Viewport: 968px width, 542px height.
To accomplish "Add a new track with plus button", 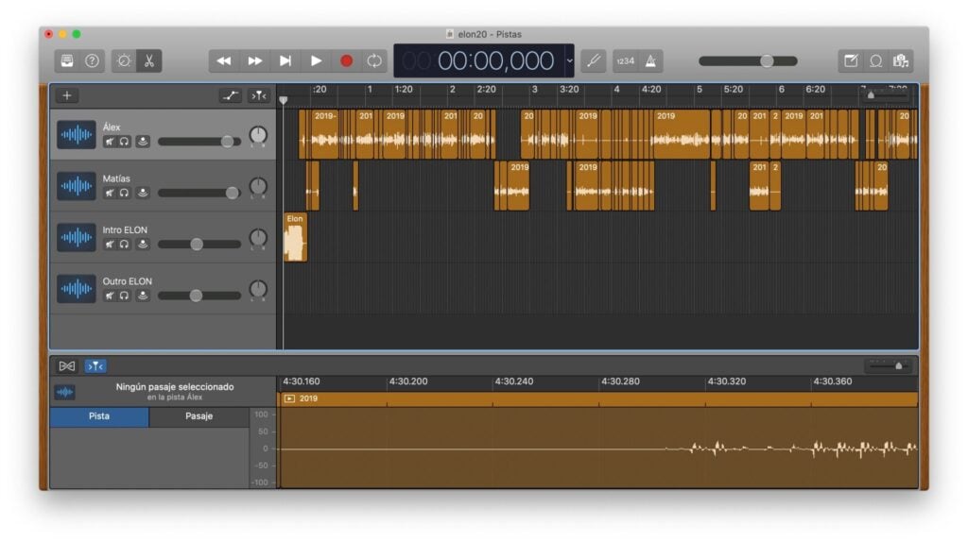I will pyautogui.click(x=66, y=95).
